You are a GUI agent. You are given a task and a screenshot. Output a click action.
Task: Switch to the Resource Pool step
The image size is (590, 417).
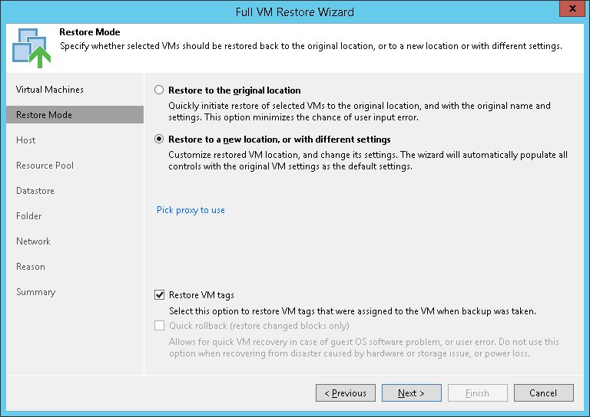[45, 166]
